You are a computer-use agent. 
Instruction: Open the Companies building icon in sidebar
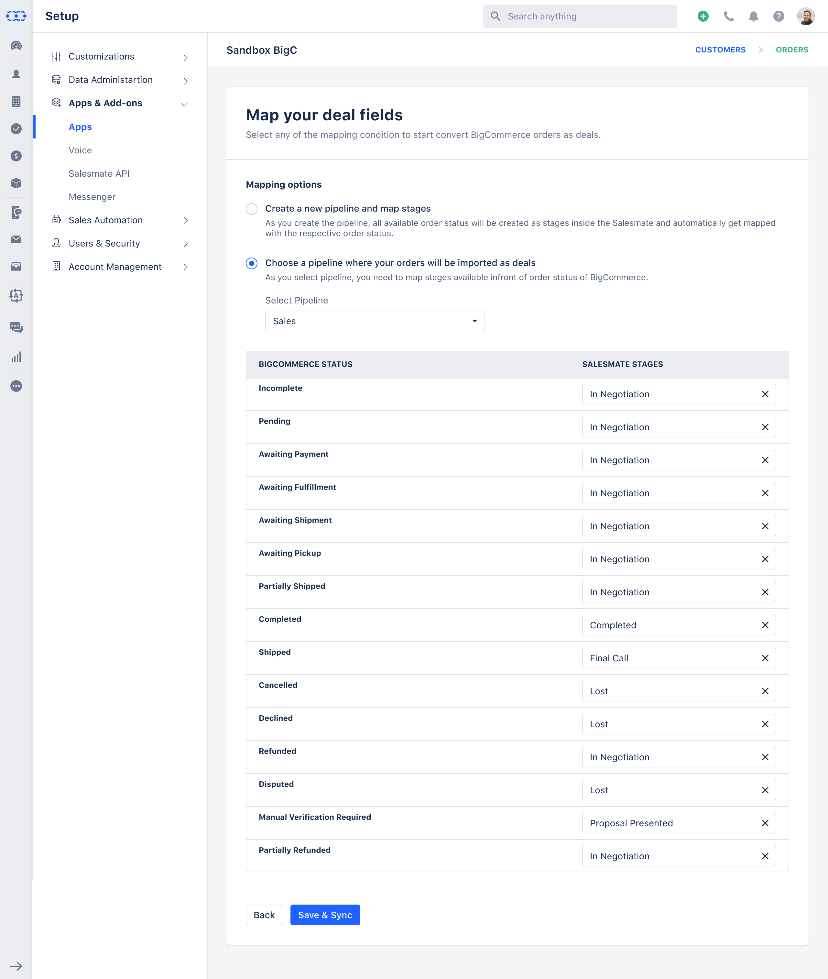click(16, 101)
